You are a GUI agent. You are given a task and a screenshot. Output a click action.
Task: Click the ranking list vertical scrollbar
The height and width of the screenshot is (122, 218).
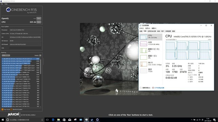coord(41,66)
